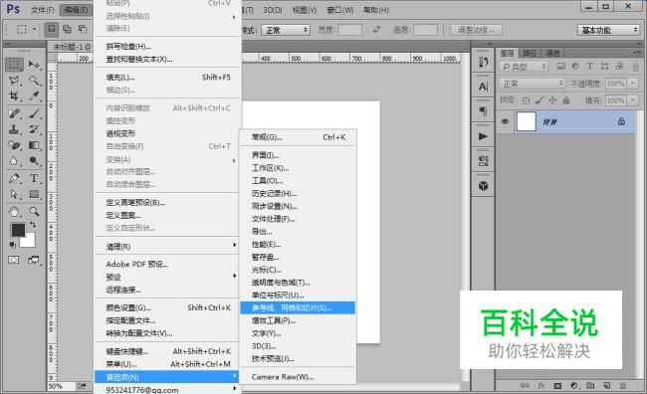This screenshot has width=647, height=394.
Task: Expand the 预设 submenu
Action: [x=168, y=277]
